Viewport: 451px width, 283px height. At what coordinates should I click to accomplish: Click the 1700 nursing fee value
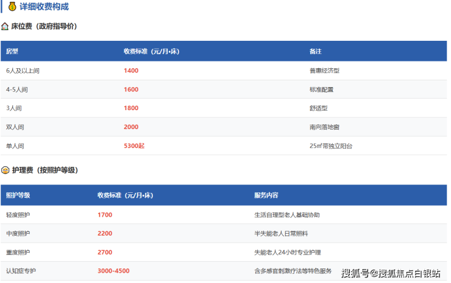(105, 215)
